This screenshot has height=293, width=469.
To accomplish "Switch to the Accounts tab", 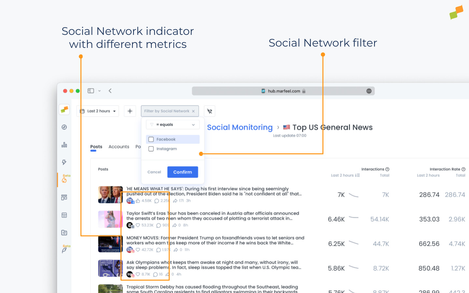I will 119,146.
